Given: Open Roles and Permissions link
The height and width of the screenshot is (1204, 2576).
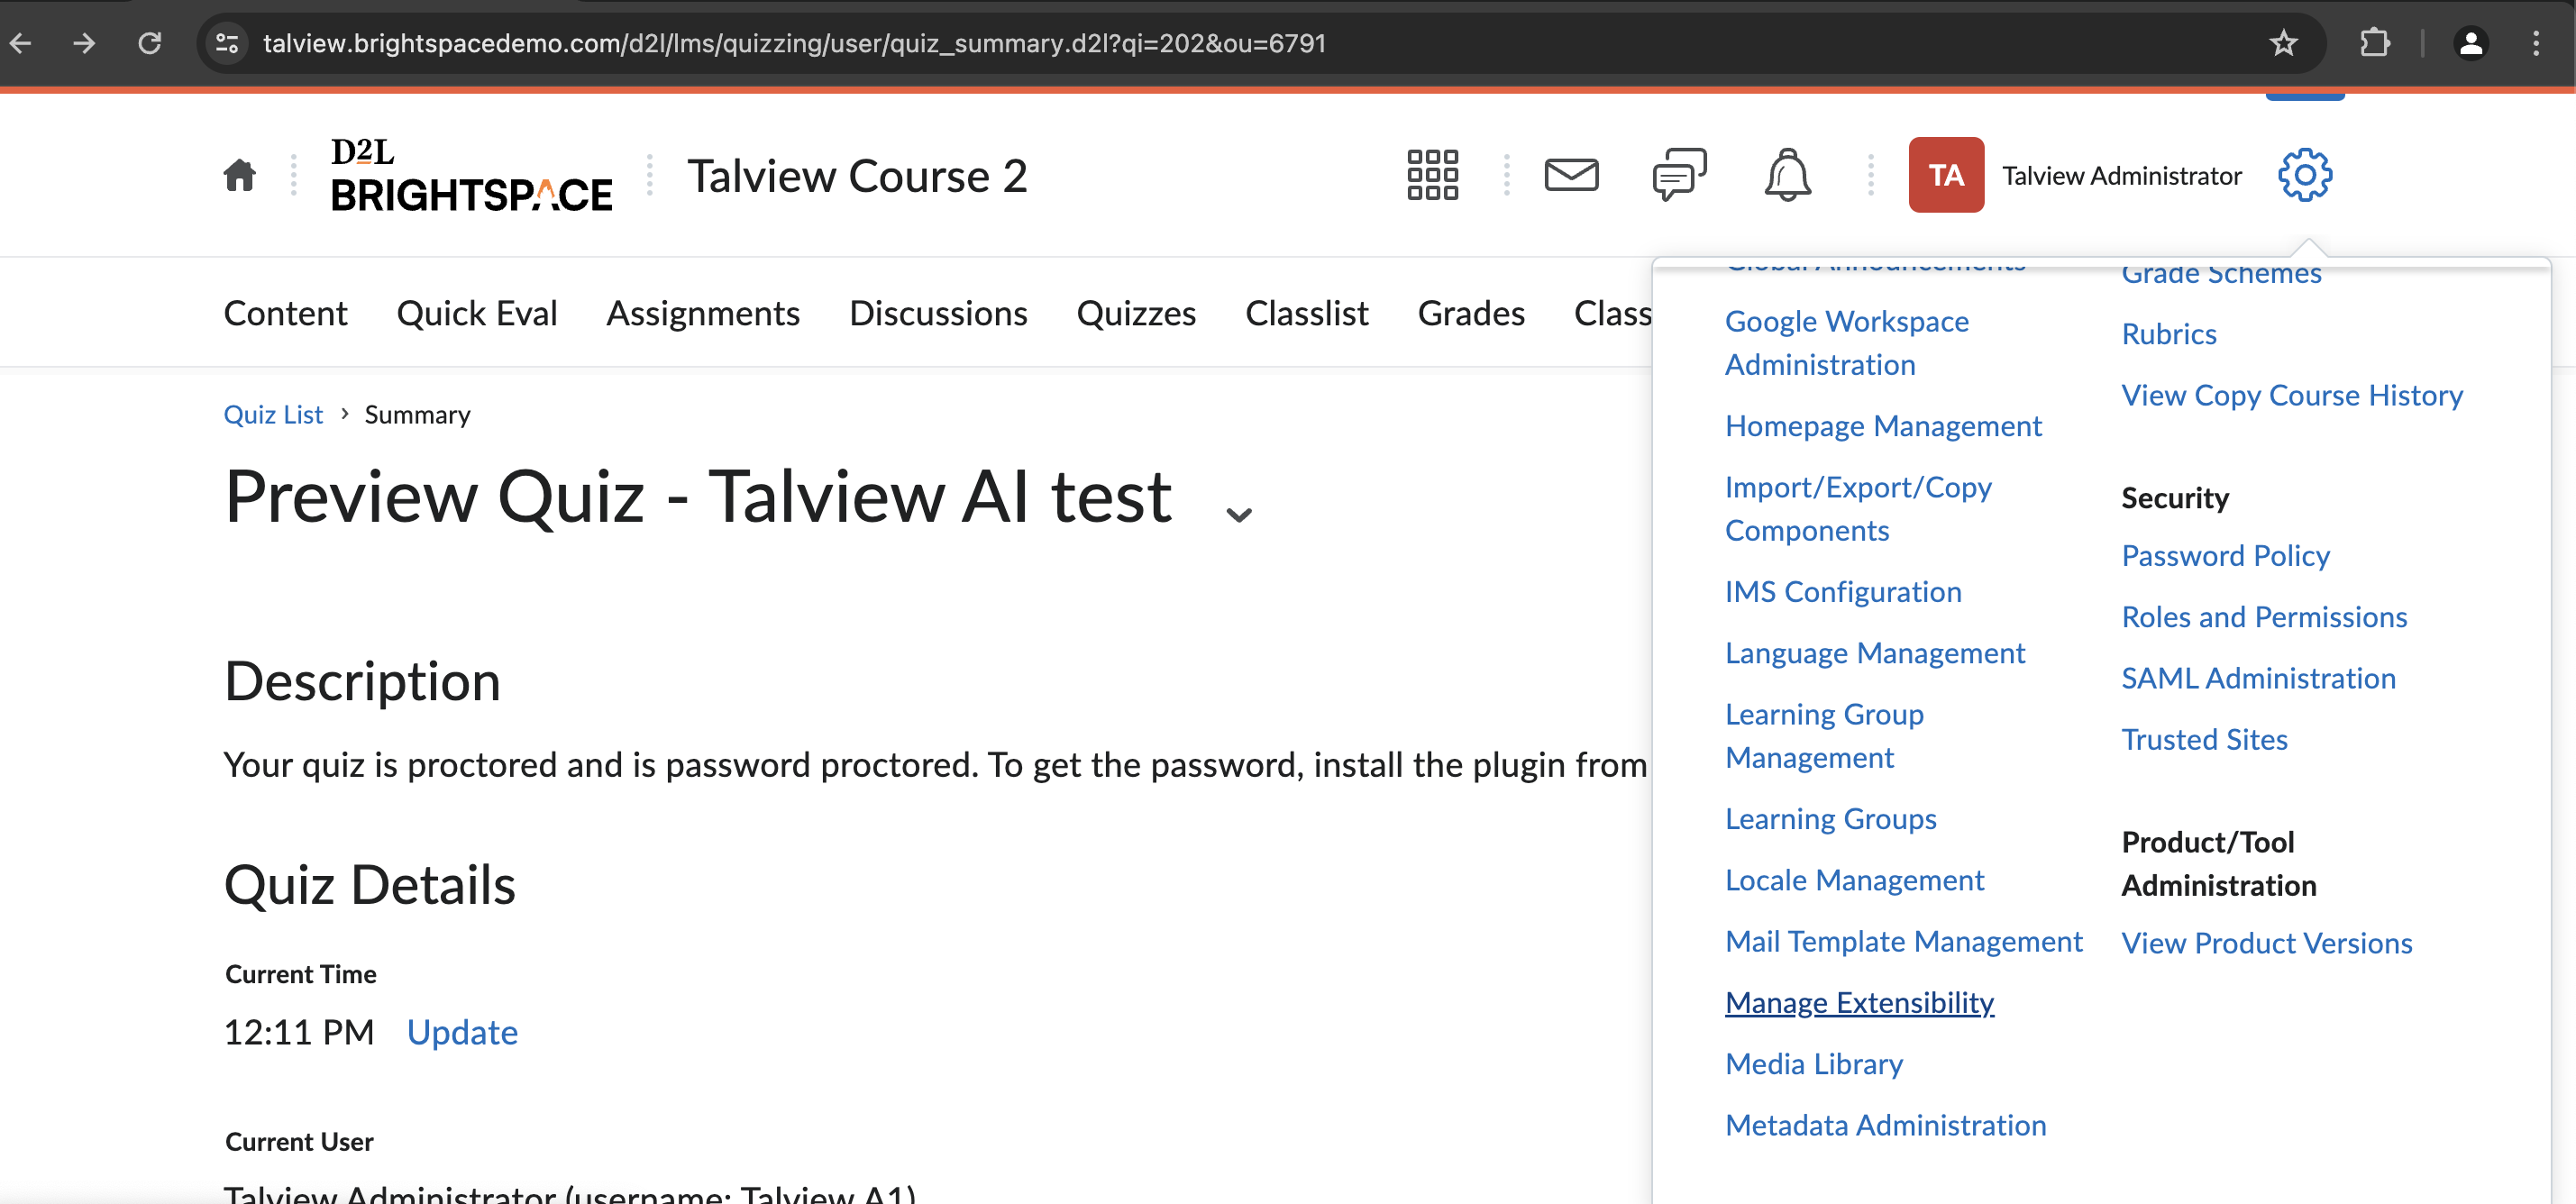Looking at the screenshot, I should pos(2264,617).
